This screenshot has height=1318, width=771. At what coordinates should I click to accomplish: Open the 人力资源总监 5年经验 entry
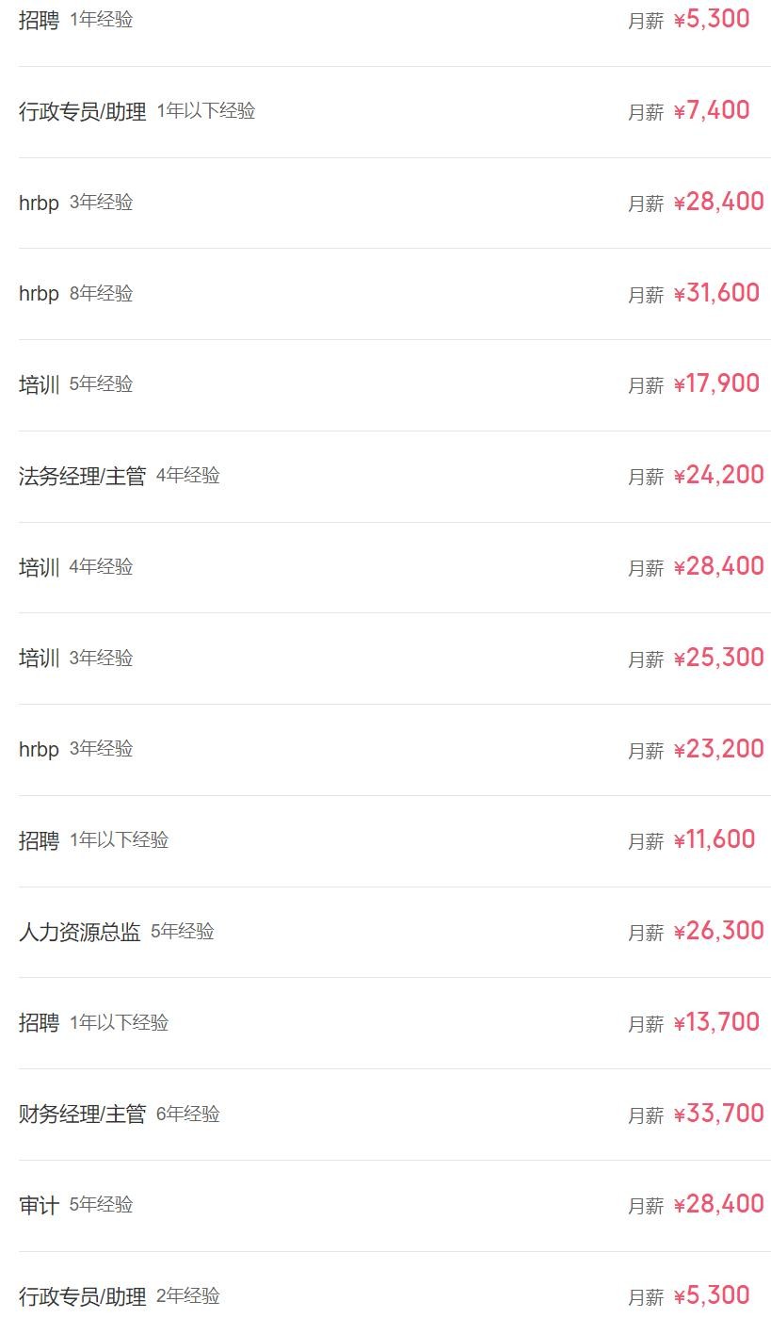(80, 932)
